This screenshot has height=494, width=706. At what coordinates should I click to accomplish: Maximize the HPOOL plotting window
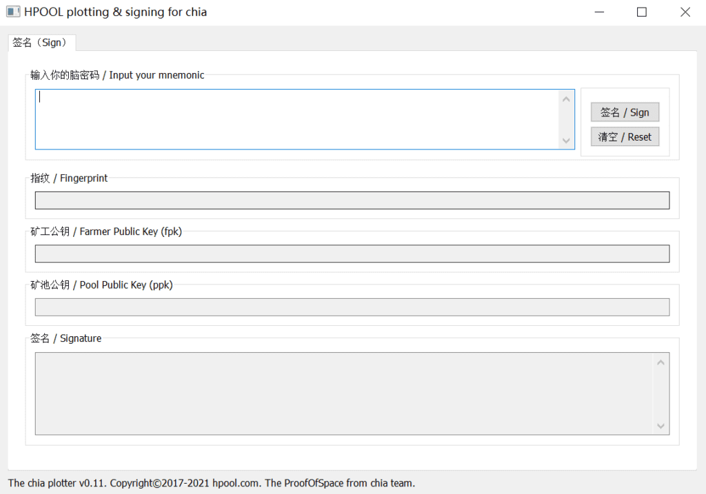click(x=642, y=12)
